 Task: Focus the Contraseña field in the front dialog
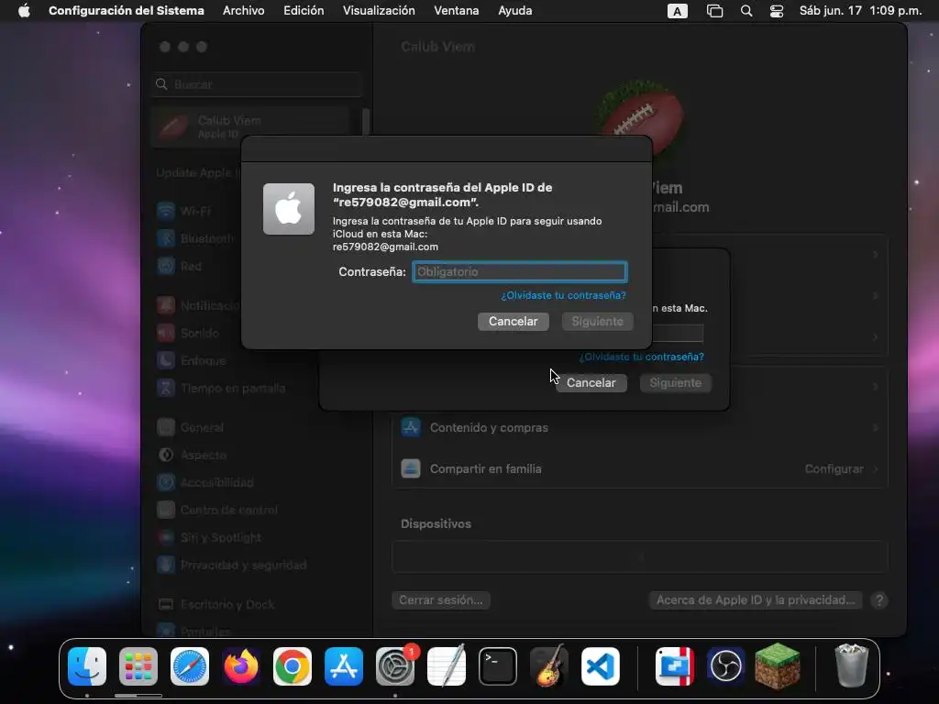520,271
